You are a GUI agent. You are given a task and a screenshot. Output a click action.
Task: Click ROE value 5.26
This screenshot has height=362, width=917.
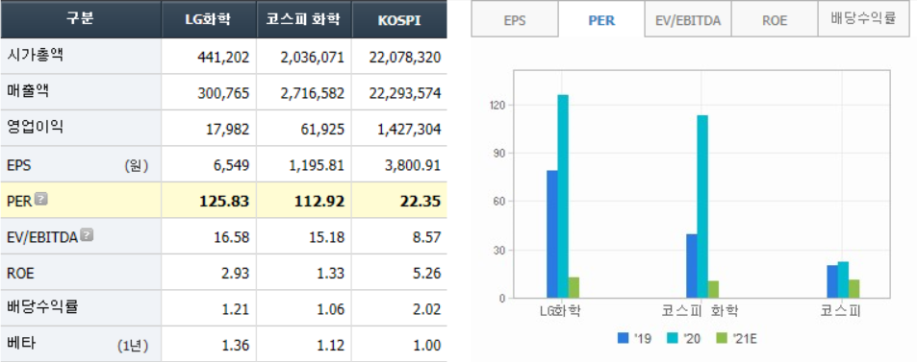(x=426, y=274)
